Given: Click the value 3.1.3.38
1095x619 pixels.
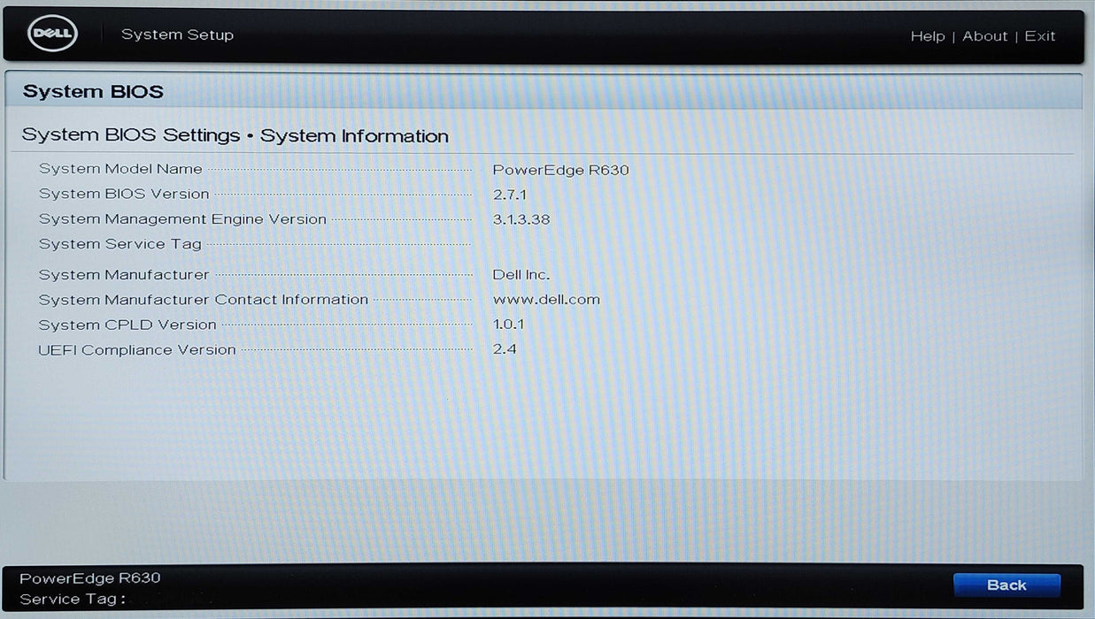Looking at the screenshot, I should click(x=521, y=219).
